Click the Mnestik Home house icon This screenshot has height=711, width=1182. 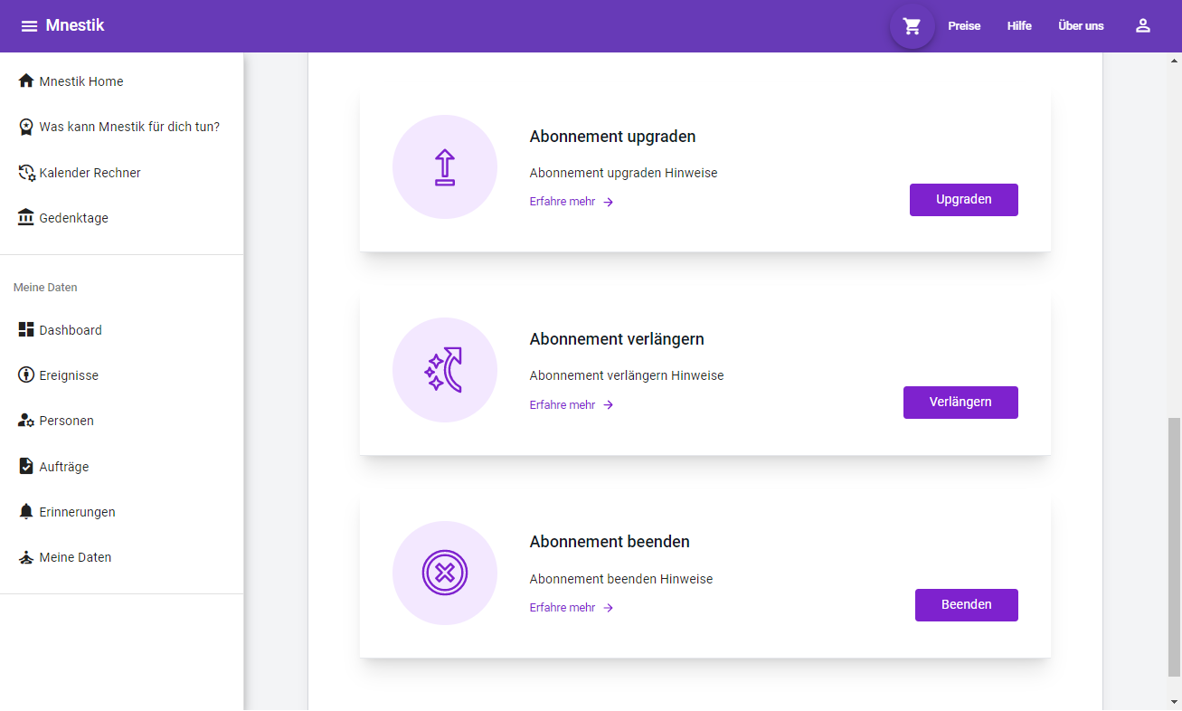click(26, 81)
